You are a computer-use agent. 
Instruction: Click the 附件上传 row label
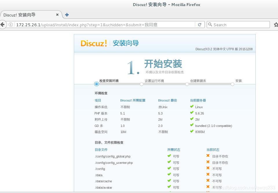tap(101, 119)
